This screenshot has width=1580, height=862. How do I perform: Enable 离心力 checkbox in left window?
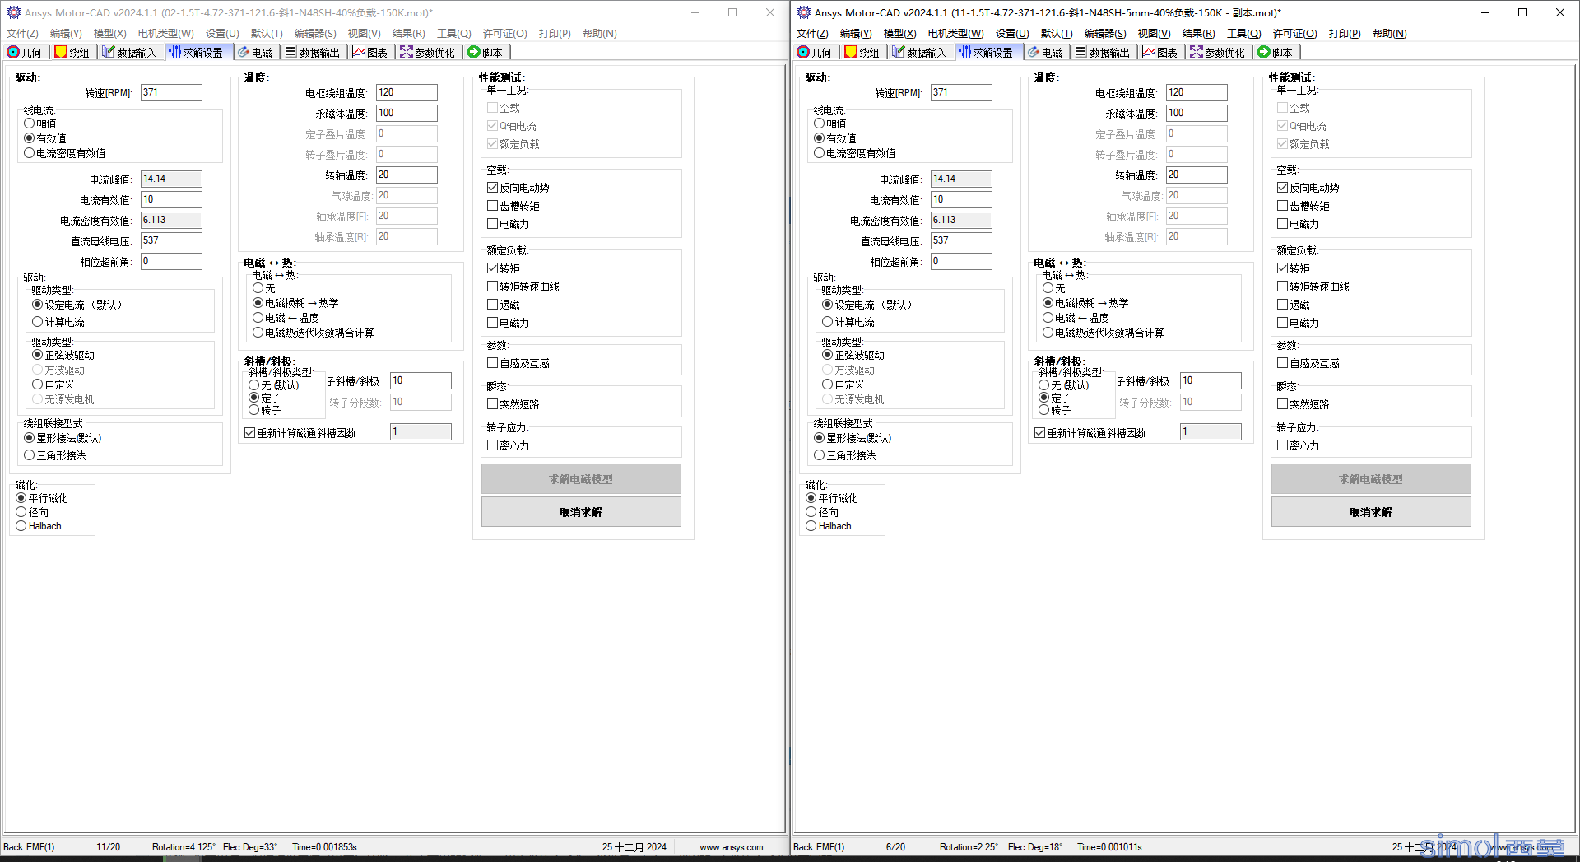point(492,445)
